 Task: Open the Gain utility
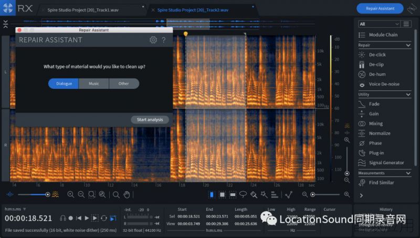click(374, 114)
